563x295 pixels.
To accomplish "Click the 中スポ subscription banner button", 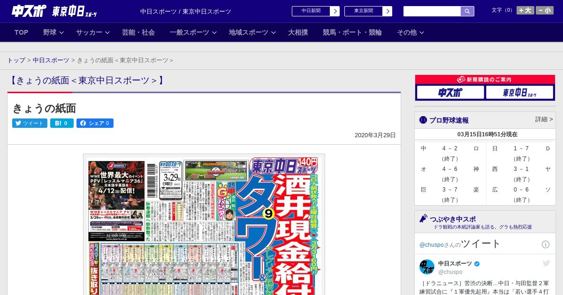I will [450, 92].
